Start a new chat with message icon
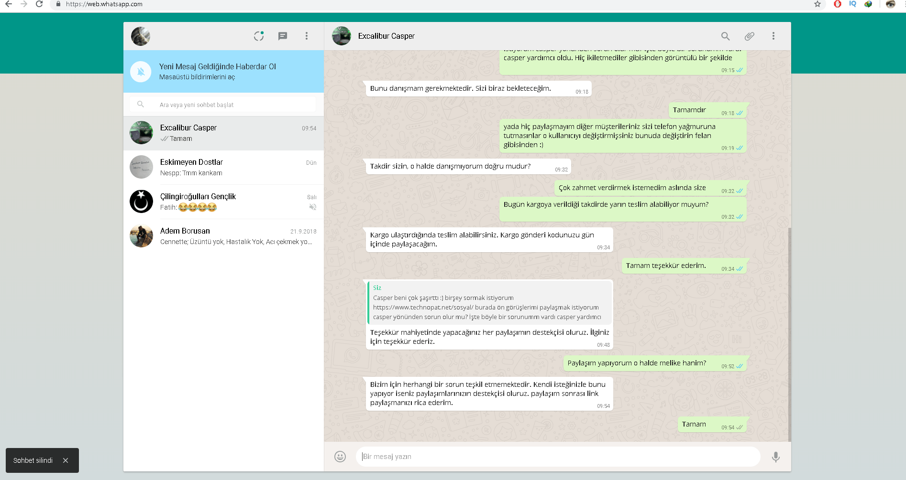Viewport: 906px width, 480px height. point(283,36)
